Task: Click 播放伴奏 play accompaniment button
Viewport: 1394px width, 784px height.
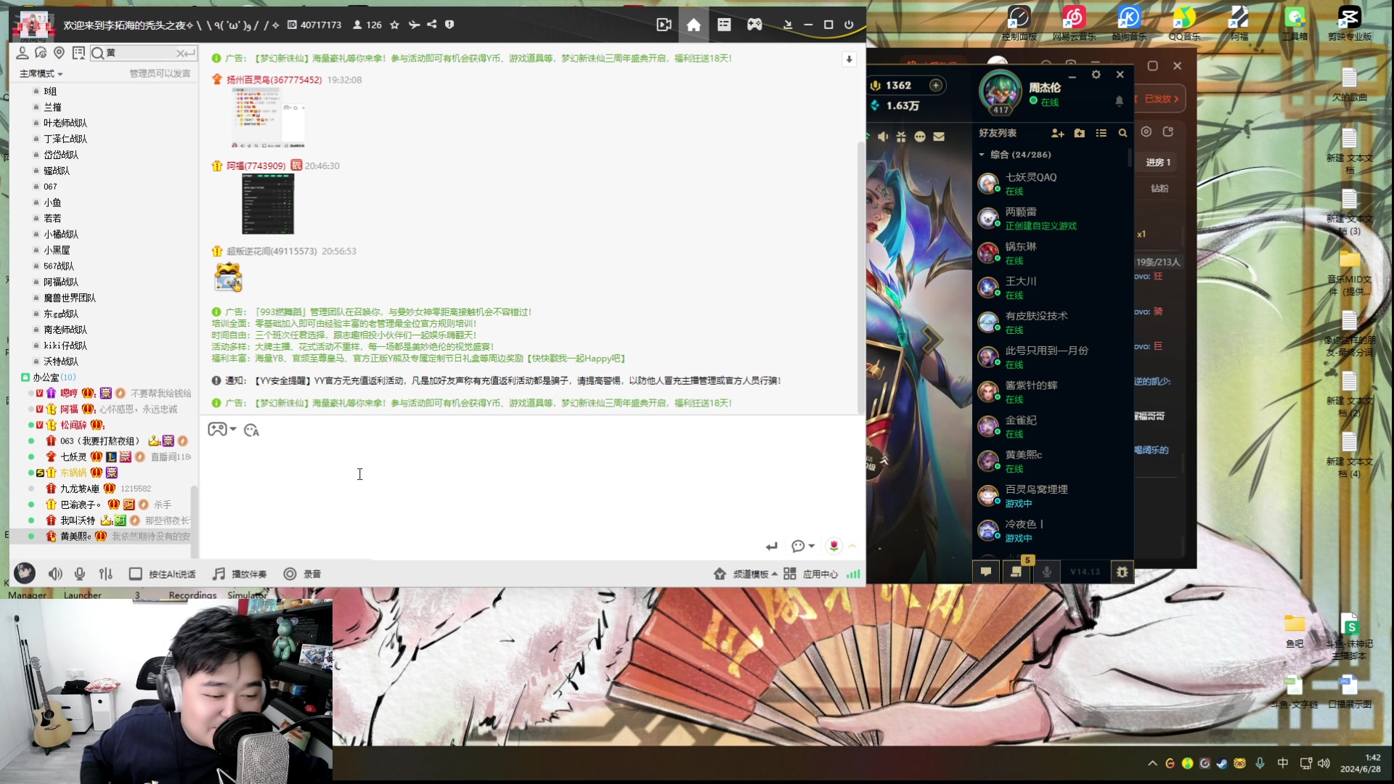Action: click(x=240, y=574)
